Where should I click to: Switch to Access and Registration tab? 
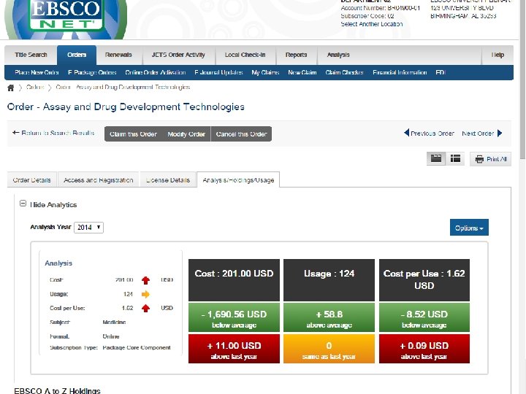tap(99, 180)
